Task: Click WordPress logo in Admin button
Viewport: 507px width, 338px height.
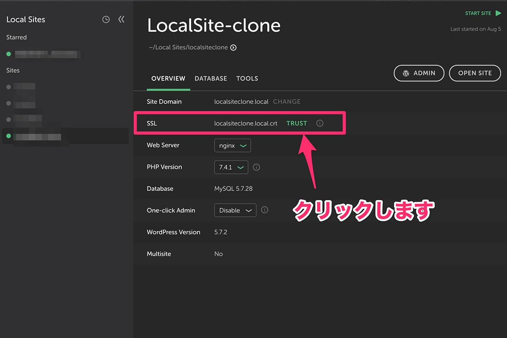Action: click(x=406, y=73)
